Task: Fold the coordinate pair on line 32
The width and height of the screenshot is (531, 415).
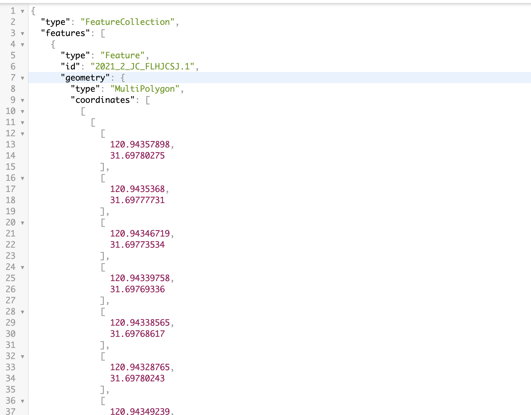Action: tap(23, 356)
